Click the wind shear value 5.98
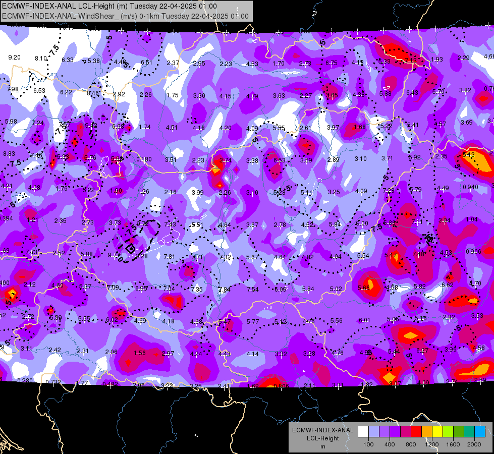494x454 pixels. point(11,121)
